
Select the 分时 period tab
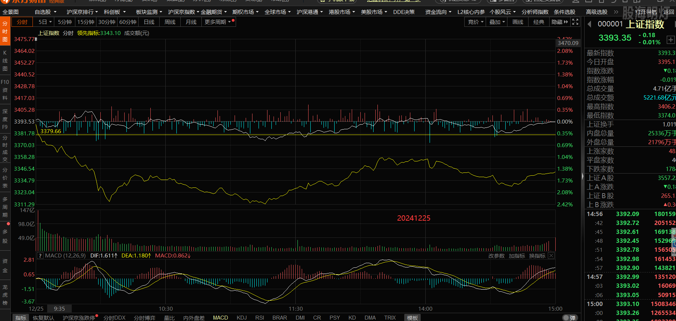coord(22,22)
